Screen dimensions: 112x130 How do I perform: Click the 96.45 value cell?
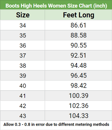[79, 76]
